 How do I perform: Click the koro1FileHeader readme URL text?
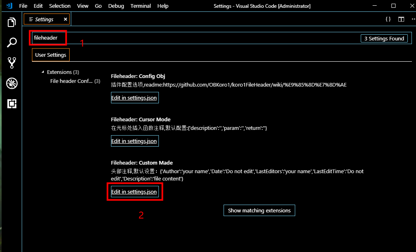(x=255, y=85)
